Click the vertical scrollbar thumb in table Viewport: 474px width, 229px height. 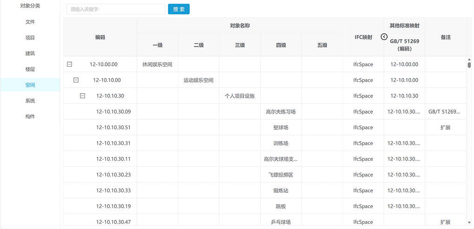tap(469, 64)
